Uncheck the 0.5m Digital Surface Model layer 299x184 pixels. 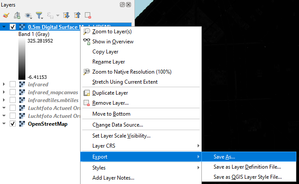[13, 27]
